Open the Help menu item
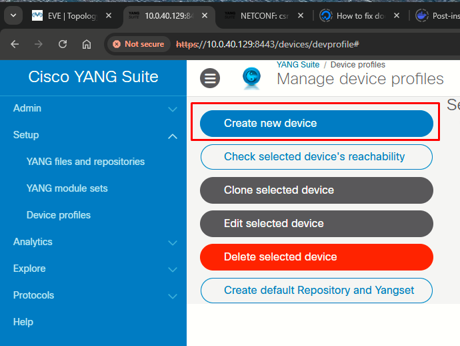The image size is (460, 346). (23, 322)
